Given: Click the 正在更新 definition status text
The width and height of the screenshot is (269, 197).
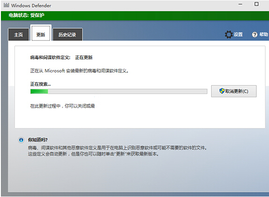Looking at the screenshot, I should coord(84,58).
